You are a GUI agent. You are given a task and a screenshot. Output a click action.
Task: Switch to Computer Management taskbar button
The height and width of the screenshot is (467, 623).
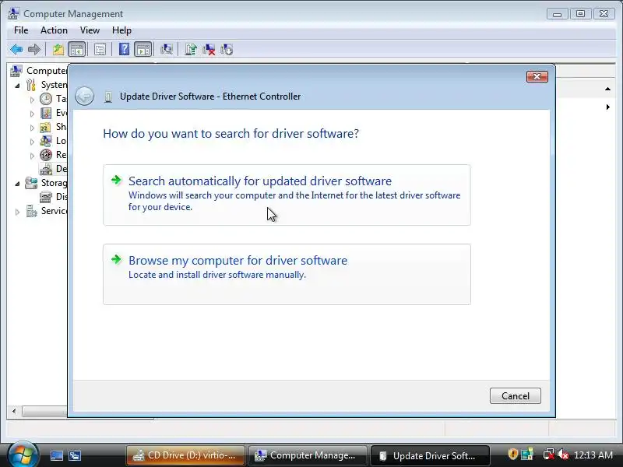click(308, 455)
